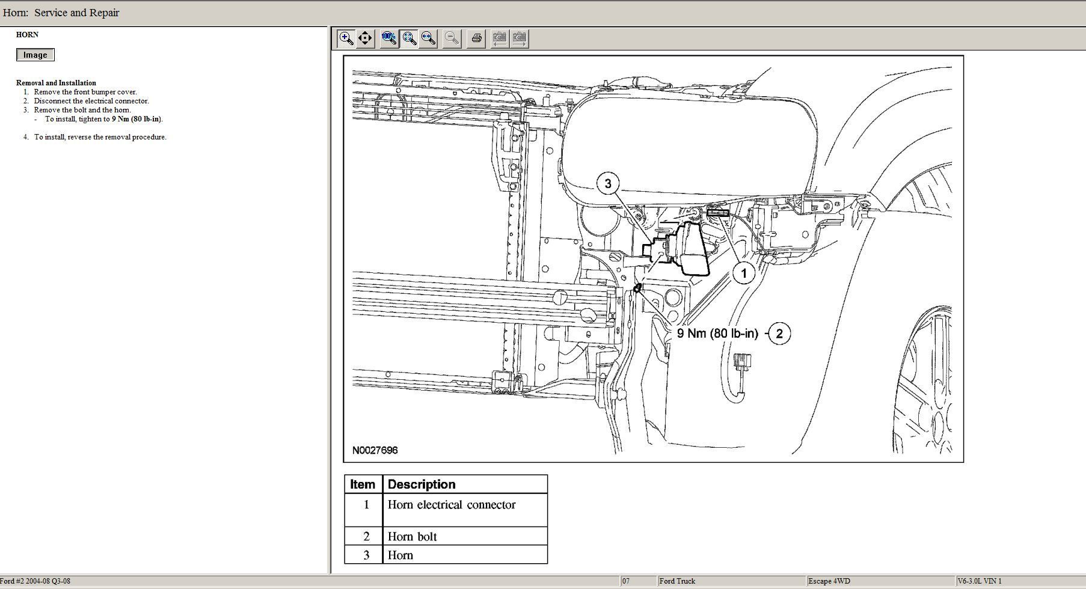Click the Ford Truck status bar cell

tap(677, 581)
